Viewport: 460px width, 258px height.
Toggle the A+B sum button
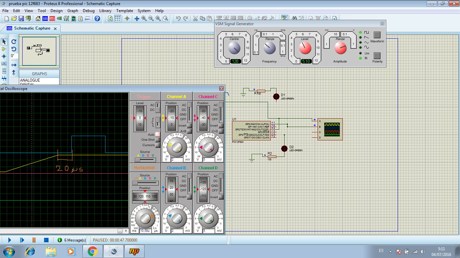coord(189,131)
